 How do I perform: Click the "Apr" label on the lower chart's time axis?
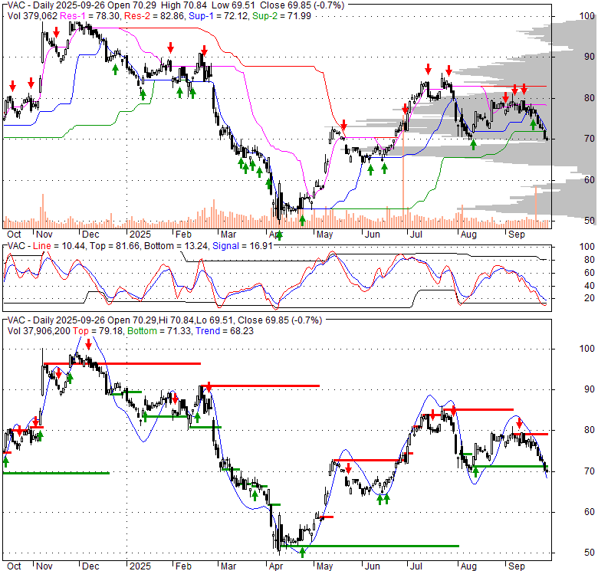point(276,566)
